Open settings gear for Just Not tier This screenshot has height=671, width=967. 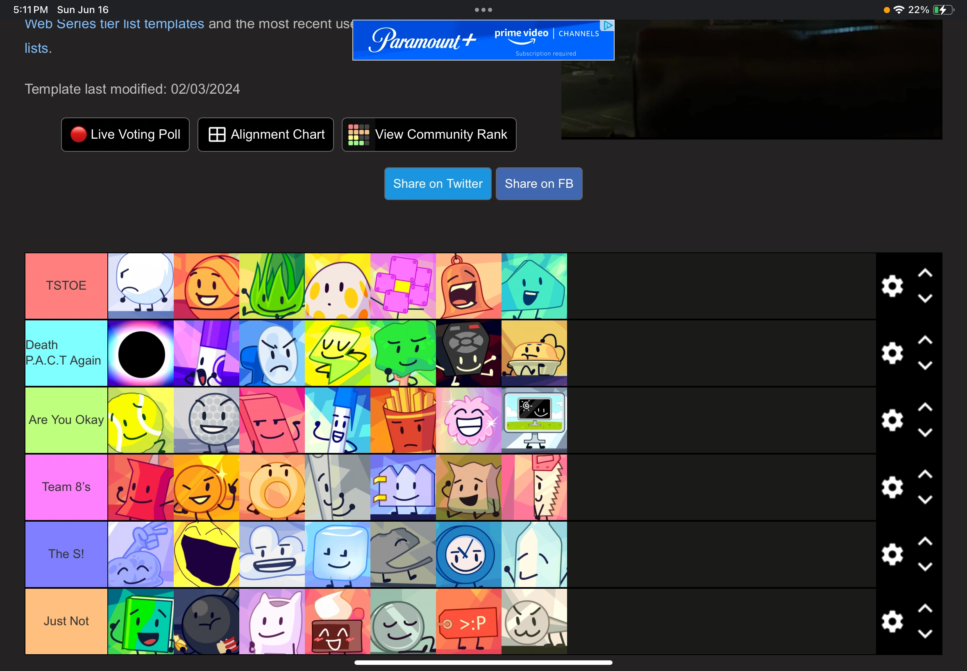892,622
